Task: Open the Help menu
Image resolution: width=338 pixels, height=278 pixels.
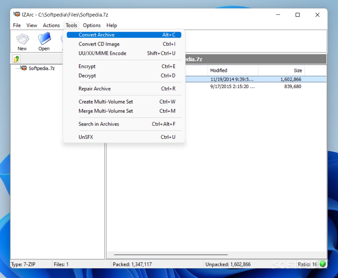Action: coord(112,26)
